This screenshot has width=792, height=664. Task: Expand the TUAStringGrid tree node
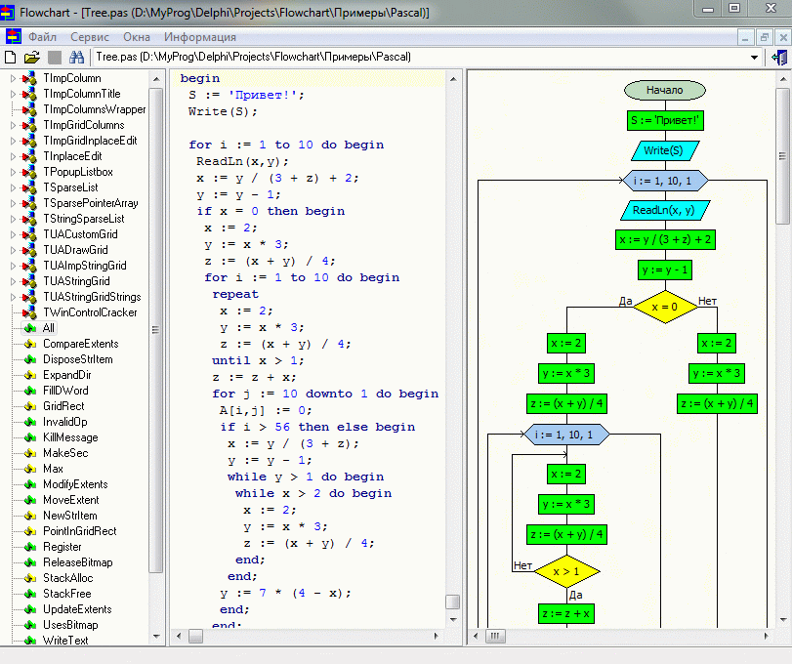13,281
